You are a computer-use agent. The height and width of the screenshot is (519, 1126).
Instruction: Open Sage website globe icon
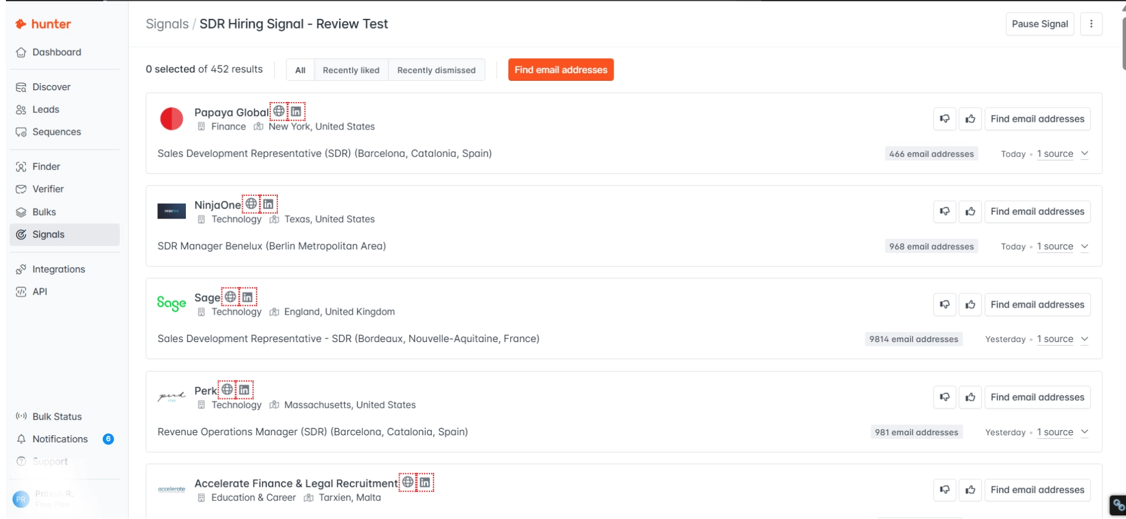[x=230, y=296]
